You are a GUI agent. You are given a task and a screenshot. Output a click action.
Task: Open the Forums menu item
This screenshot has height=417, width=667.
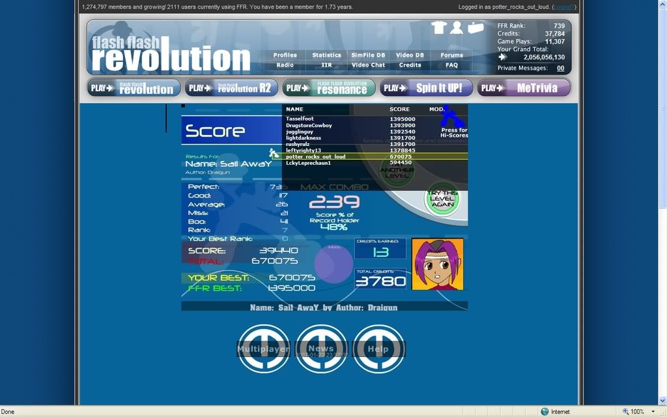click(x=451, y=55)
